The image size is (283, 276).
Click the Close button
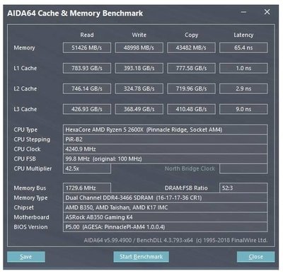pyautogui.click(x=255, y=257)
